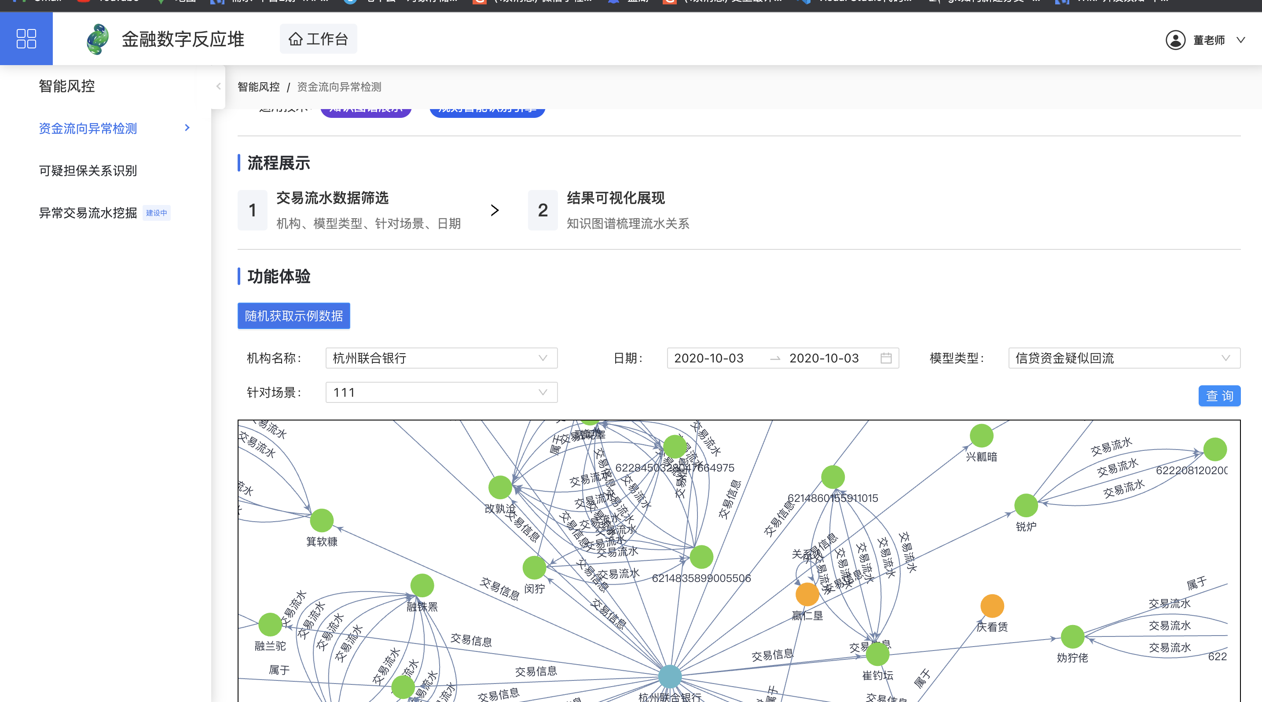The width and height of the screenshot is (1262, 702).
Task: Select the 融兰驼 green node
Action: tap(270, 624)
